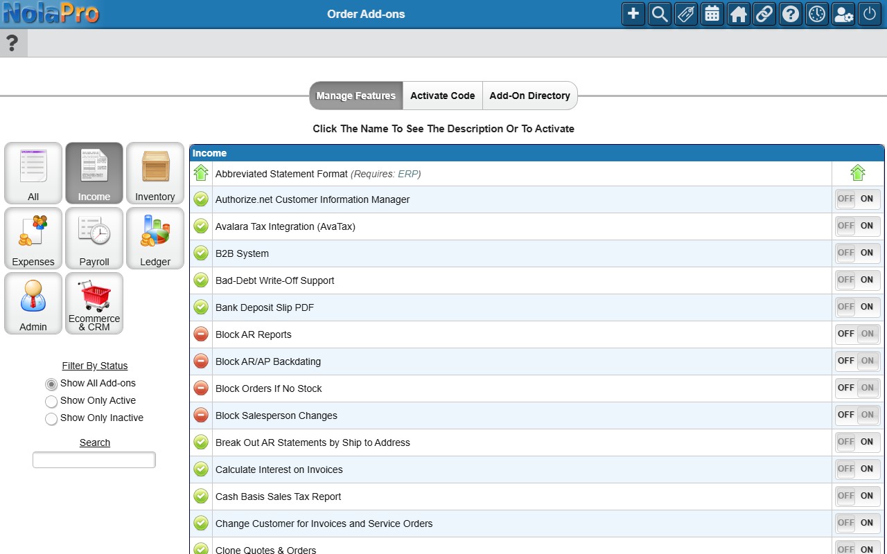This screenshot has width=887, height=554.
Task: Select the Income category tile
Action: pyautogui.click(x=94, y=173)
